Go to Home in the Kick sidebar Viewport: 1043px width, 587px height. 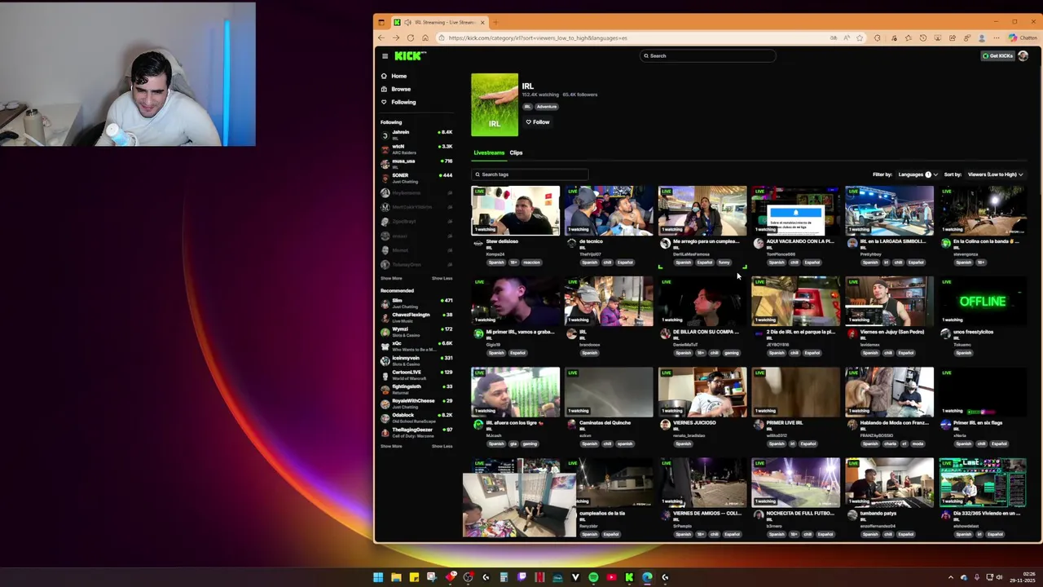(398, 76)
